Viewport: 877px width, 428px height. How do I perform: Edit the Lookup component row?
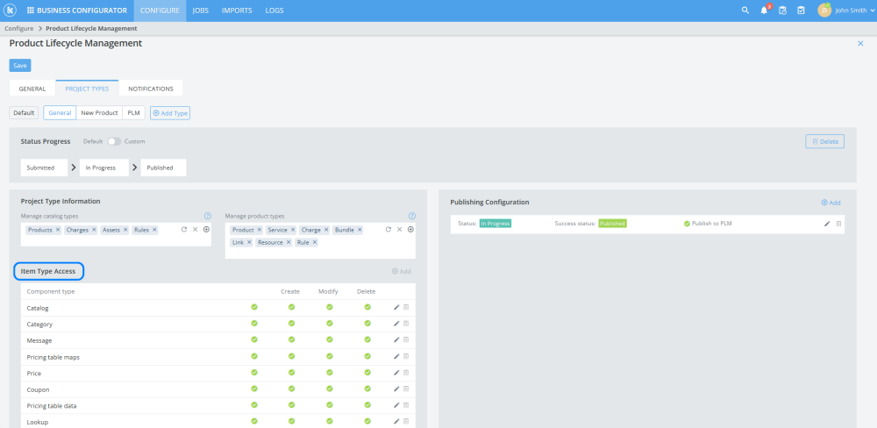coord(396,421)
